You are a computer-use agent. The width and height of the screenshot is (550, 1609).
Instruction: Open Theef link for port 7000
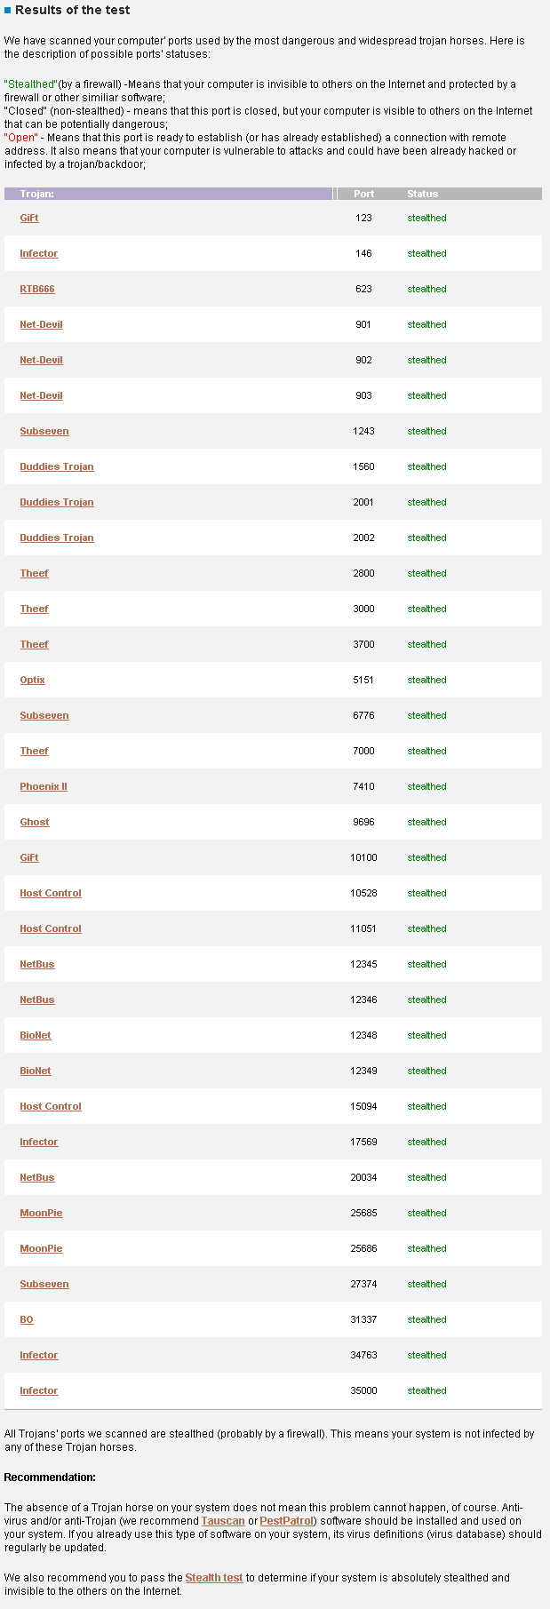35,751
